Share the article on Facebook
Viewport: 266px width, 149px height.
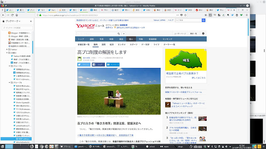coord(99,65)
